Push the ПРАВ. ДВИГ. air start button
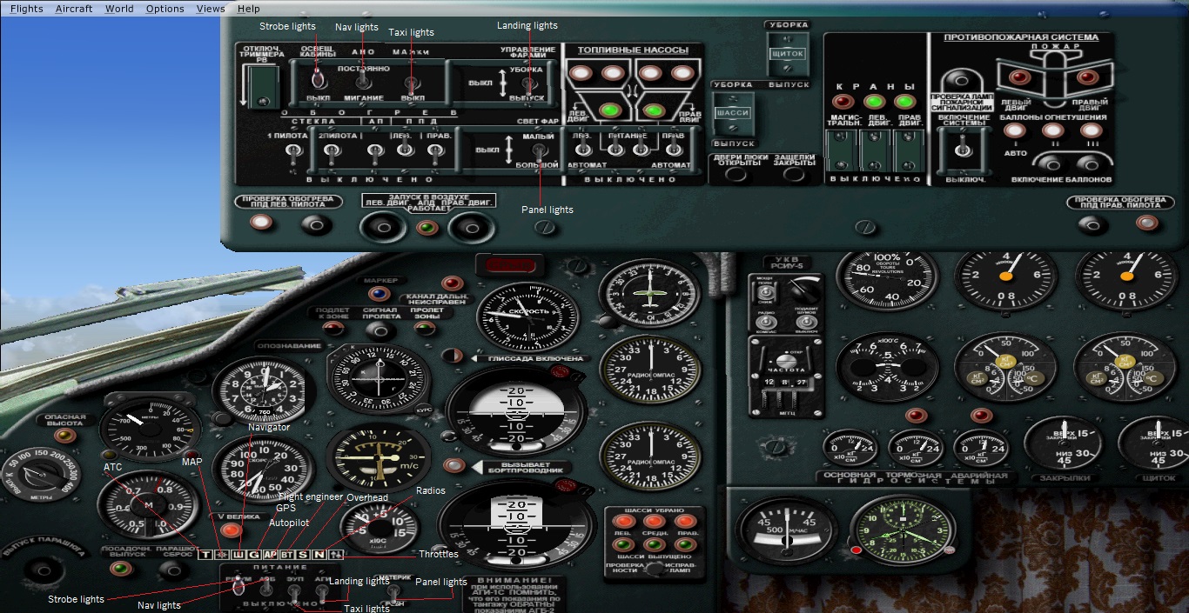Image resolution: width=1189 pixels, height=613 pixels. [x=472, y=228]
